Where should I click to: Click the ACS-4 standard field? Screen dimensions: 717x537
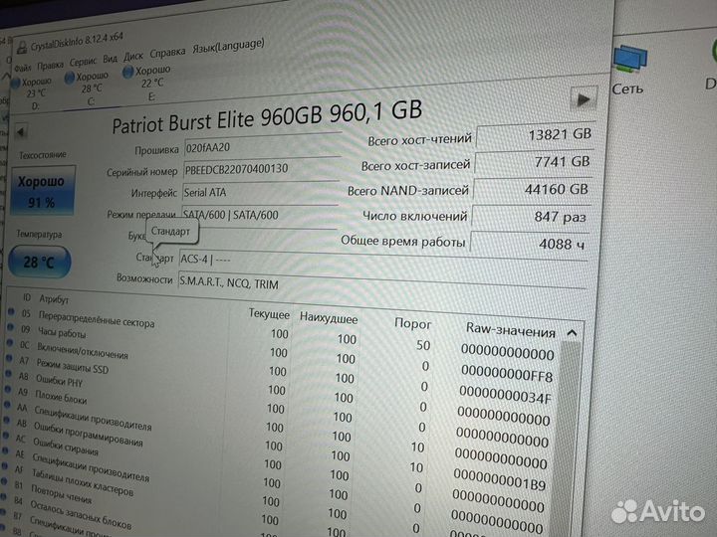coord(383,261)
